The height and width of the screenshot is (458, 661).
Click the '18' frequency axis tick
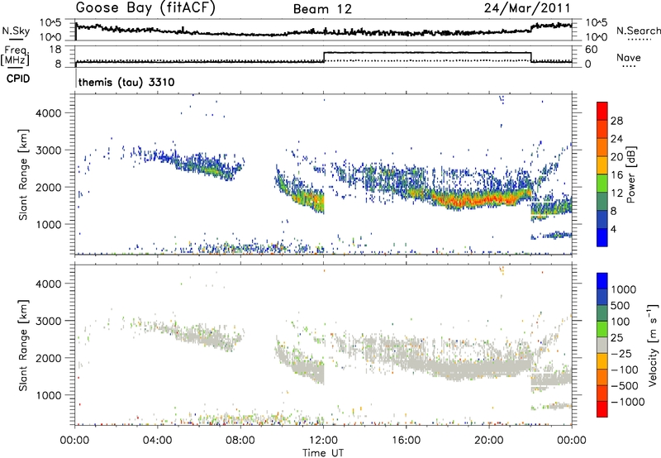55,50
